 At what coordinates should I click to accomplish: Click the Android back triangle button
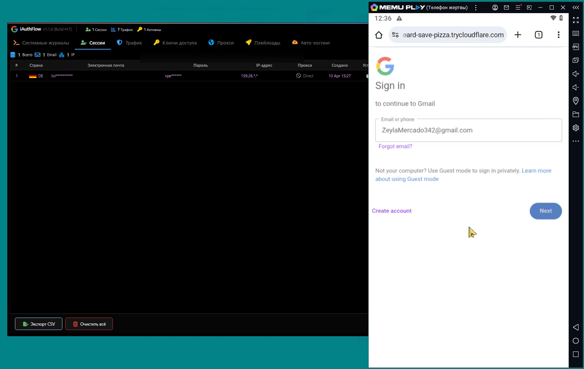[x=576, y=327]
